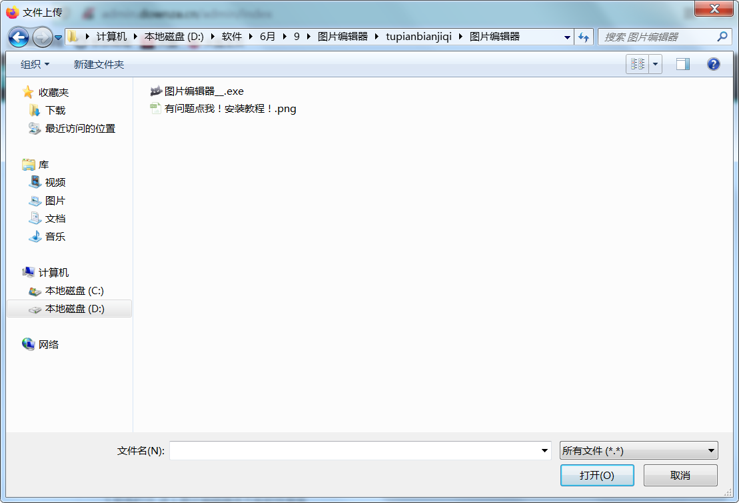The image size is (739, 503).
Task: Click the change view icon
Action: [x=638, y=64]
